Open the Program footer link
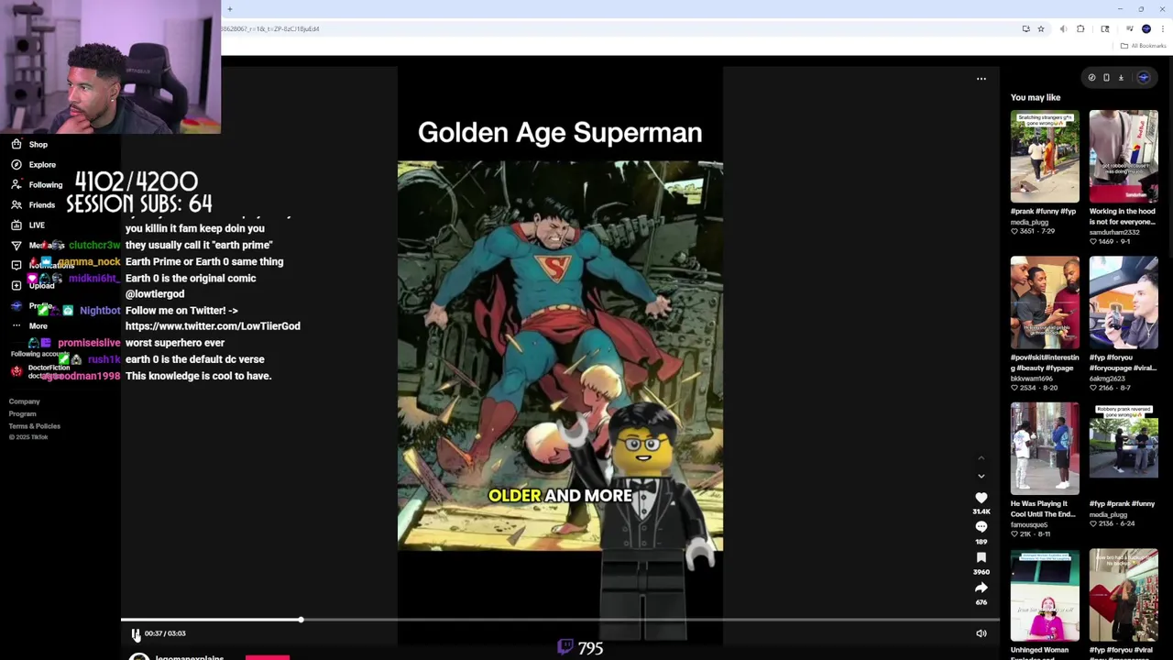Screen dimensions: 1173x660 click(x=23, y=414)
